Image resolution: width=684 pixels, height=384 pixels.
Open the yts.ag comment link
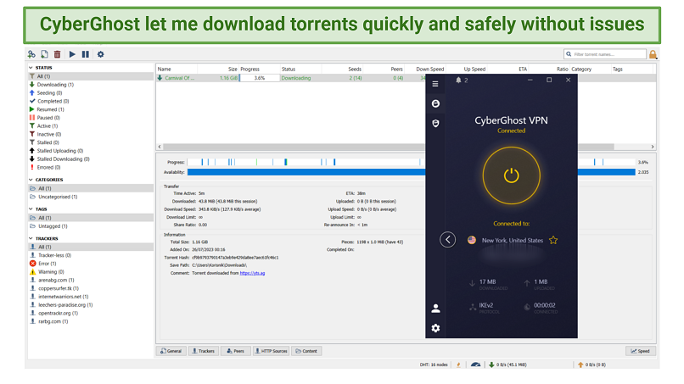(x=252, y=273)
